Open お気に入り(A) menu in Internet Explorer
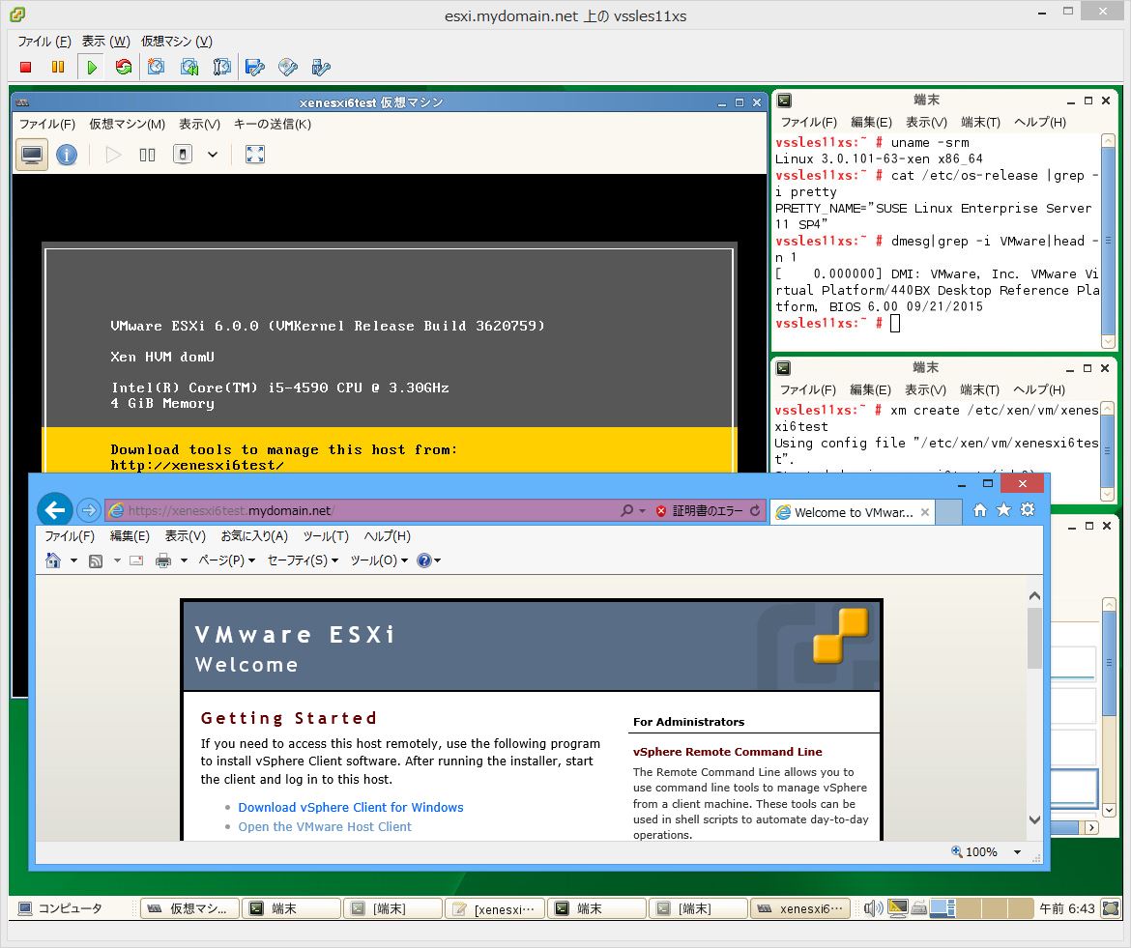1131x948 pixels. pyautogui.click(x=254, y=535)
